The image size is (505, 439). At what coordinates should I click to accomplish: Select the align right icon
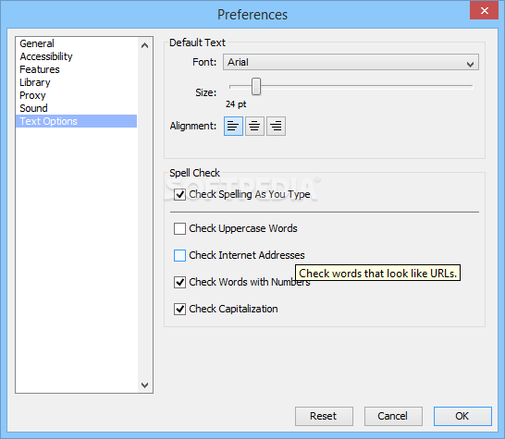point(276,127)
